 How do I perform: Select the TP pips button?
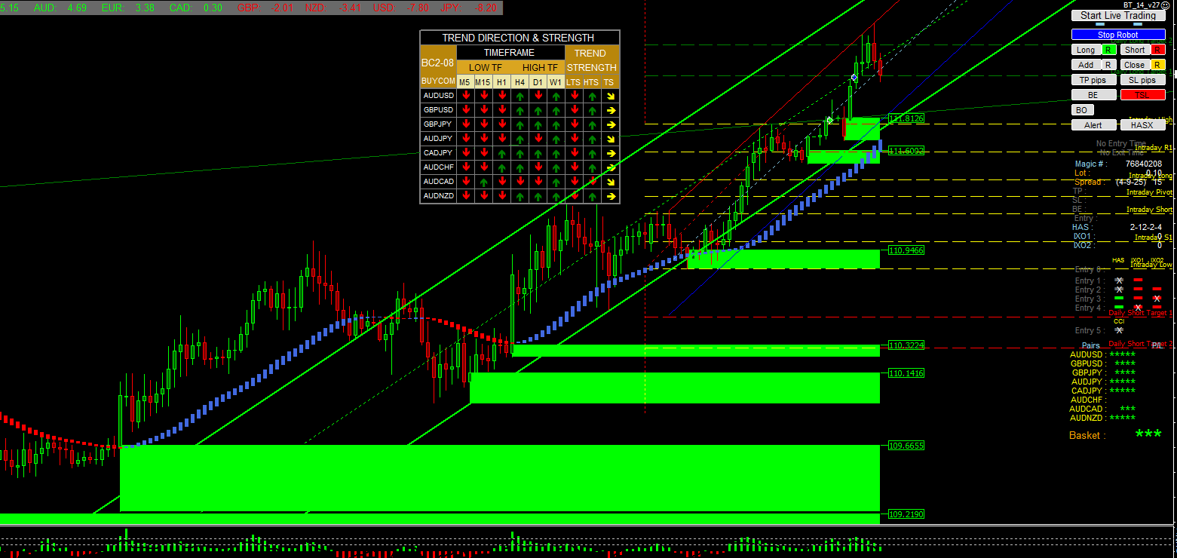coord(1093,80)
